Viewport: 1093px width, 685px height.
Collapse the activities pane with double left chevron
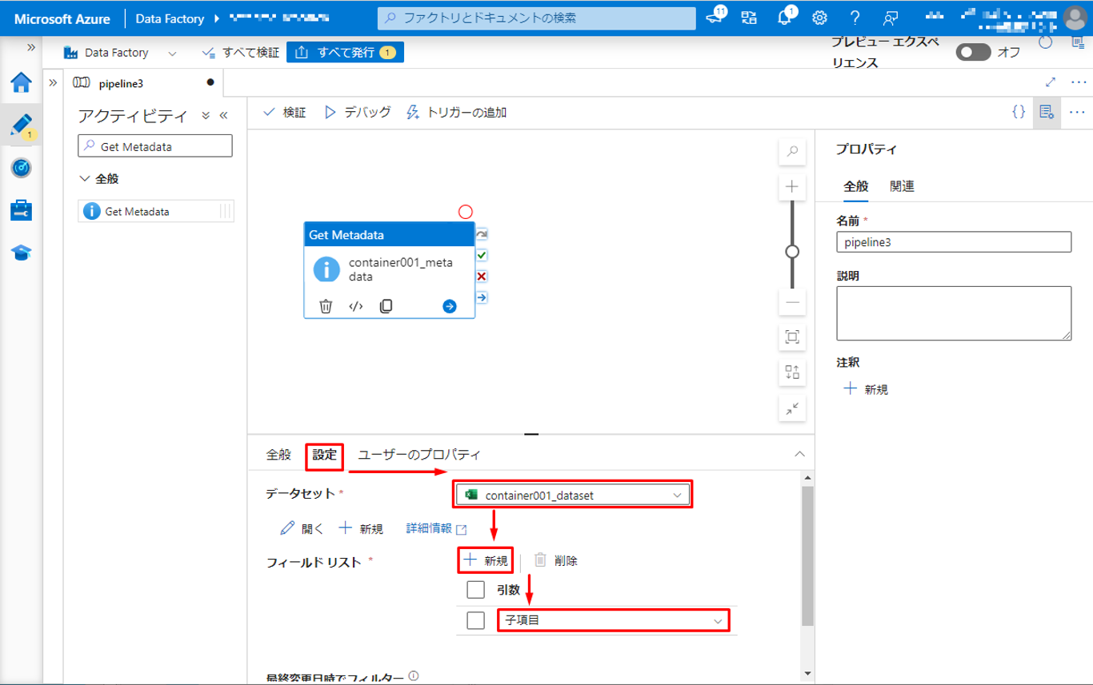[223, 116]
